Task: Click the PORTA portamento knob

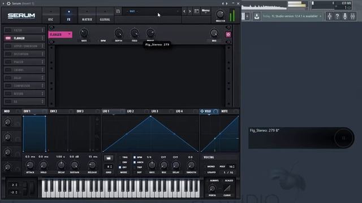Action: (212, 188)
